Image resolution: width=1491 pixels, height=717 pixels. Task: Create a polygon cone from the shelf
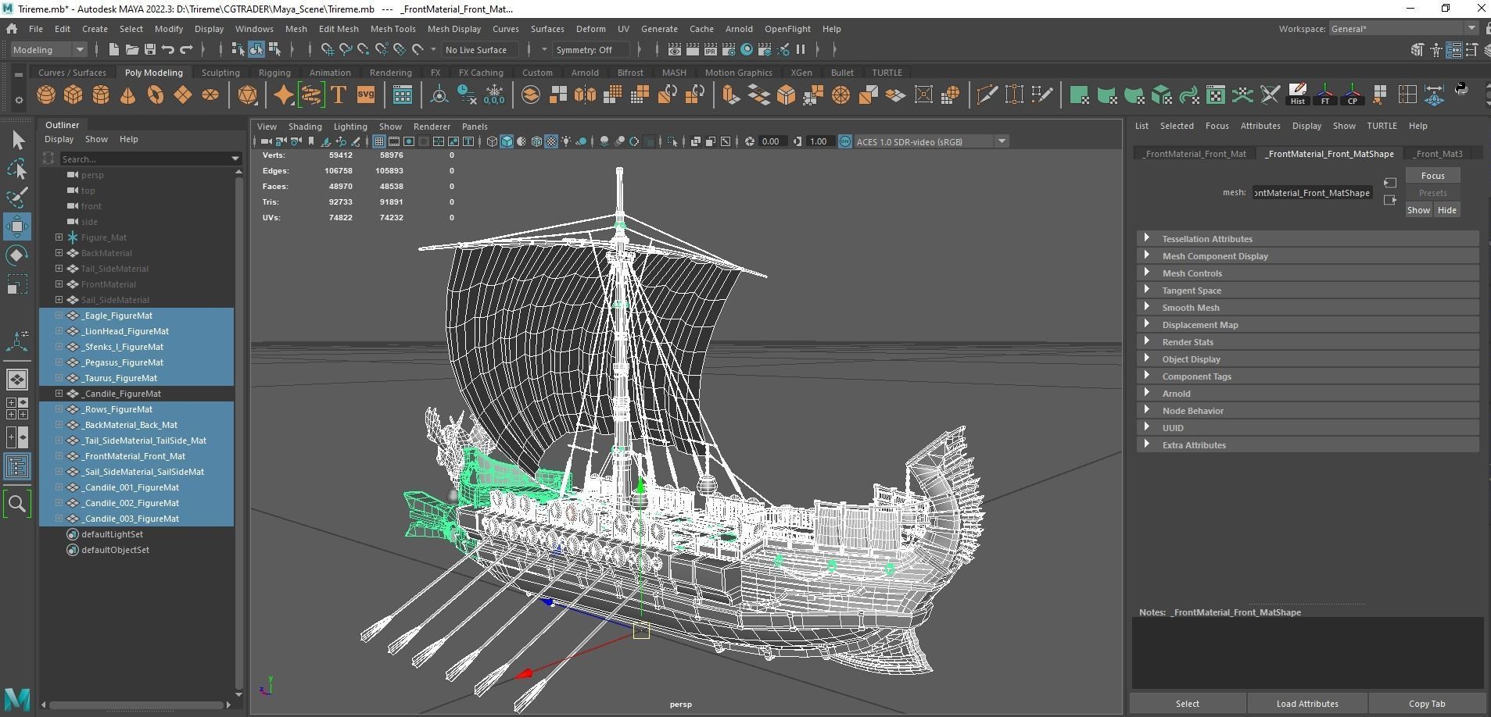coord(127,95)
